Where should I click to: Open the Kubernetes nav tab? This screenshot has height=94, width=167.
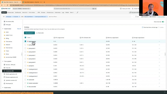pos(58,13)
